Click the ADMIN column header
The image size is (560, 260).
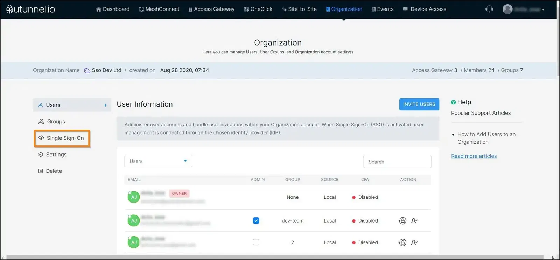point(258,180)
